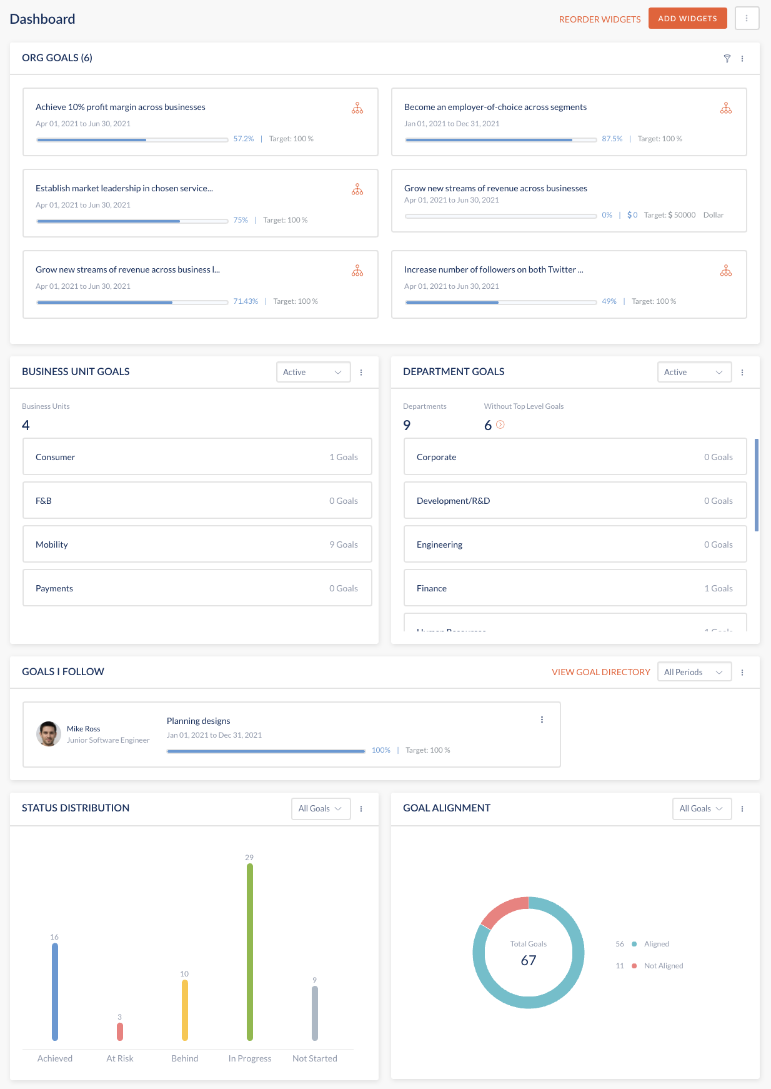Image resolution: width=771 pixels, height=1089 pixels.
Task: Click the Org Goals filter icon
Action: [x=727, y=59]
